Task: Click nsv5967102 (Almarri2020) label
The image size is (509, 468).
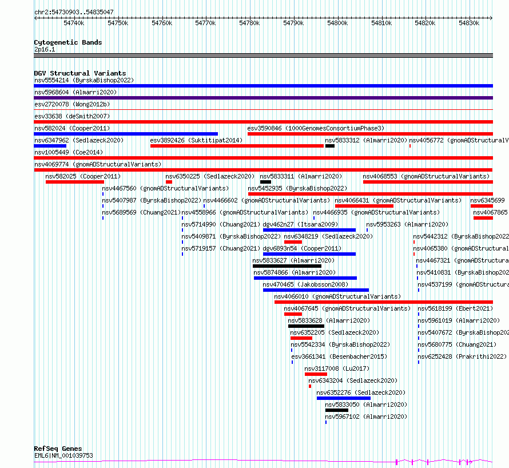Action: 366,417
